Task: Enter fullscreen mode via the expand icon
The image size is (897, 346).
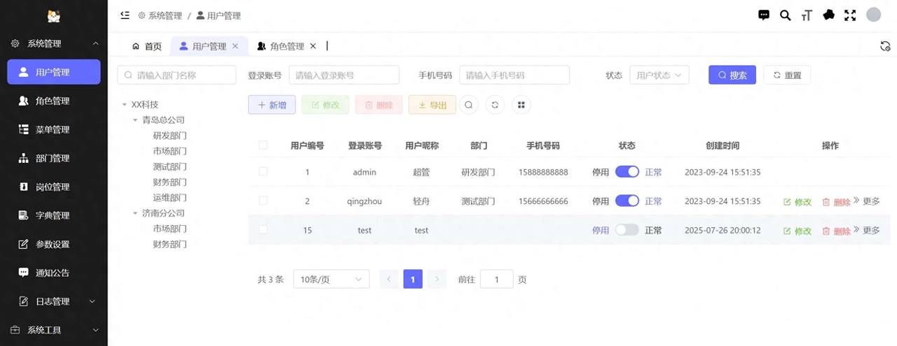Action: [x=850, y=15]
